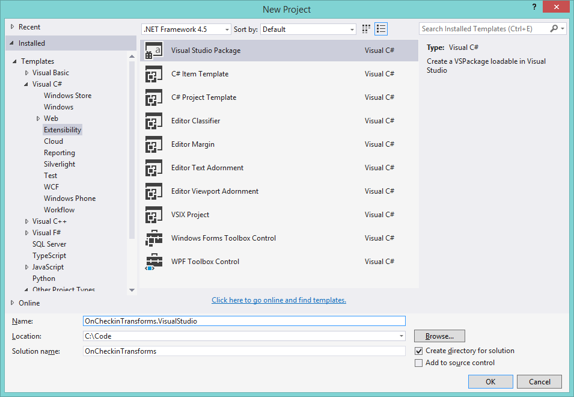Switch to small icons view
574x397 pixels.
(380, 28)
